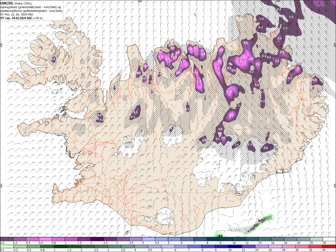Click the '1.1' snowfall value on the map
336x252 pixels.
point(199,82)
